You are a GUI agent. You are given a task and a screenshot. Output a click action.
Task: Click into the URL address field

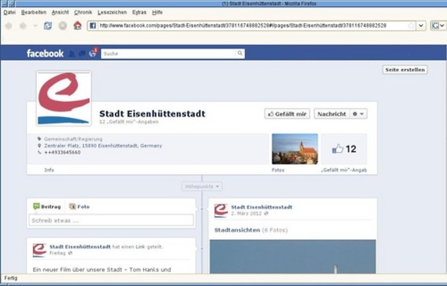253,26
